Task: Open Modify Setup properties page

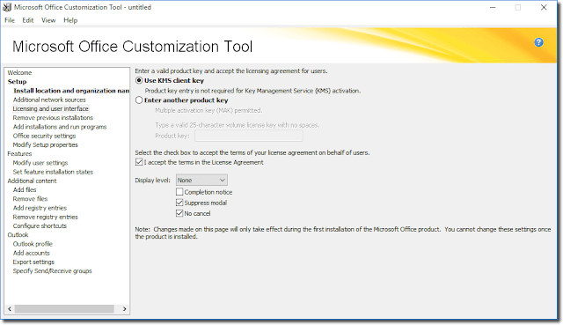Action: (45, 144)
